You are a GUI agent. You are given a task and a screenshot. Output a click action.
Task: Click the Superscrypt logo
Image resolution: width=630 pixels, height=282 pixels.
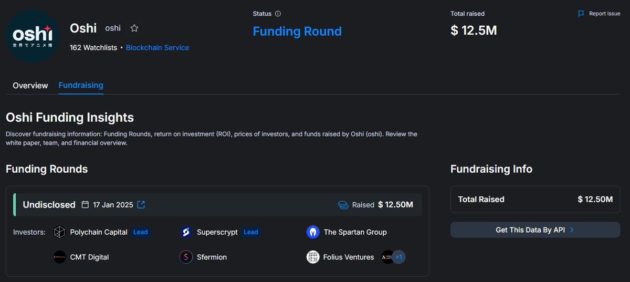point(186,232)
